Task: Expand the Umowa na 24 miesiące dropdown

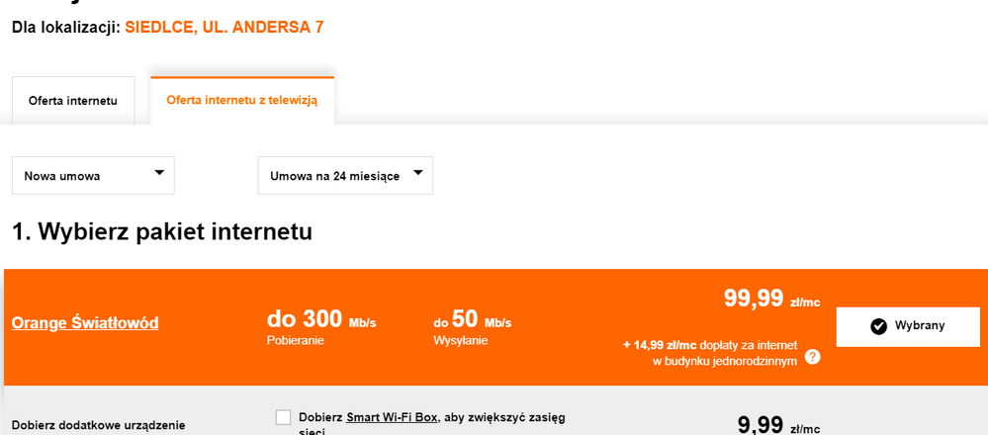Action: 344,176
